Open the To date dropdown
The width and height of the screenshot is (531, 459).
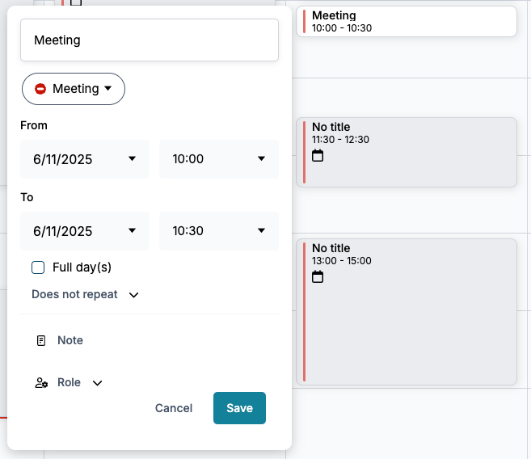pos(85,231)
